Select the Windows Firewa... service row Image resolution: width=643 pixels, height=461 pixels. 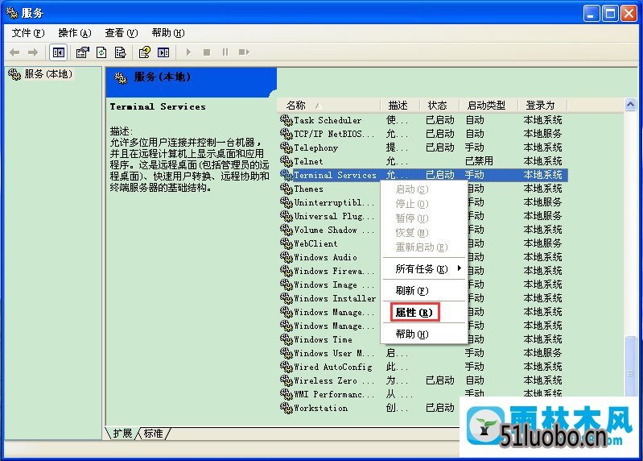[423, 271]
